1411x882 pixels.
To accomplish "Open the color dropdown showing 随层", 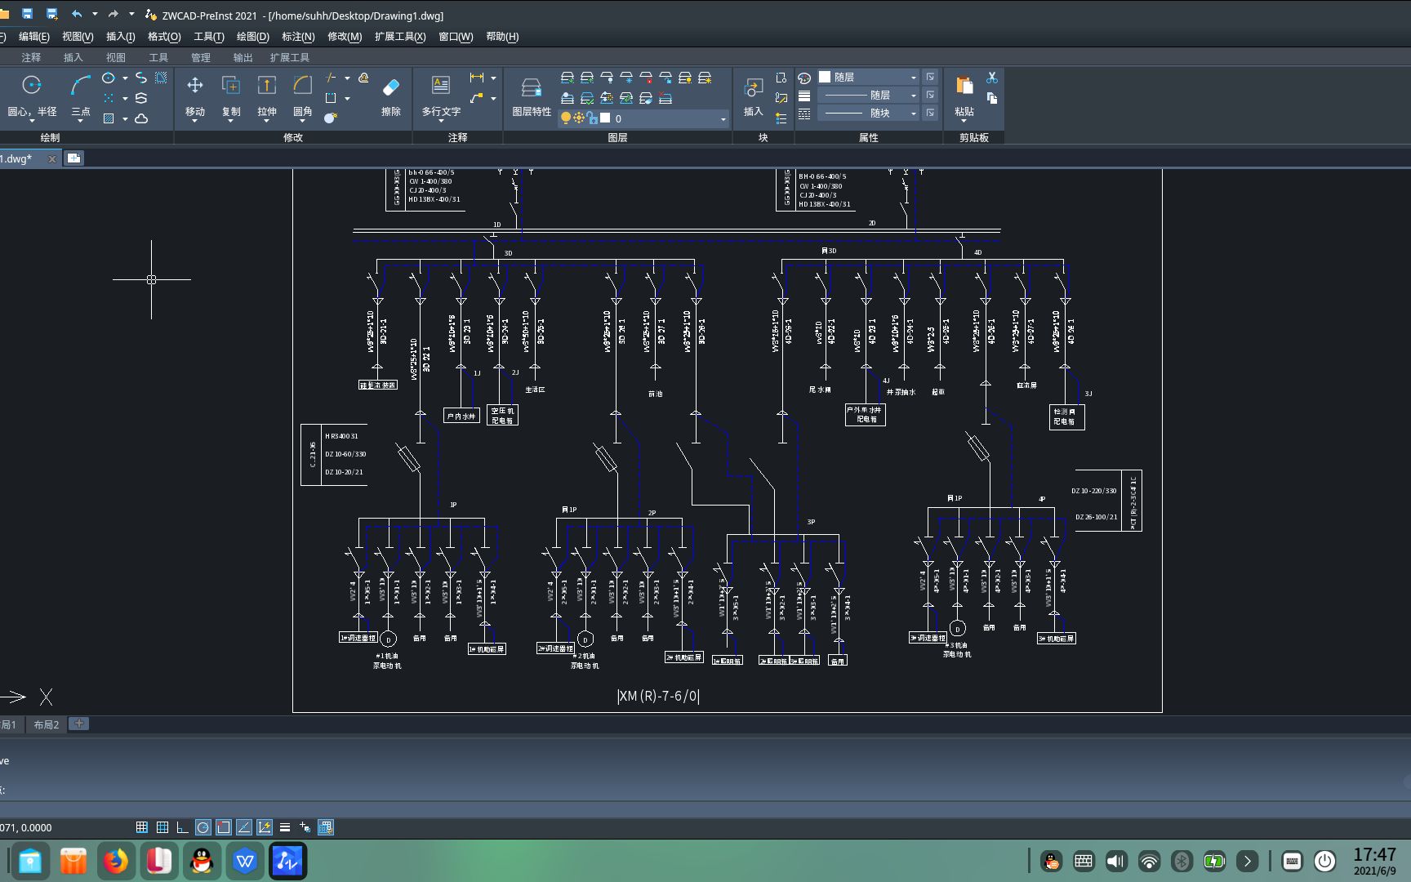I will [868, 77].
